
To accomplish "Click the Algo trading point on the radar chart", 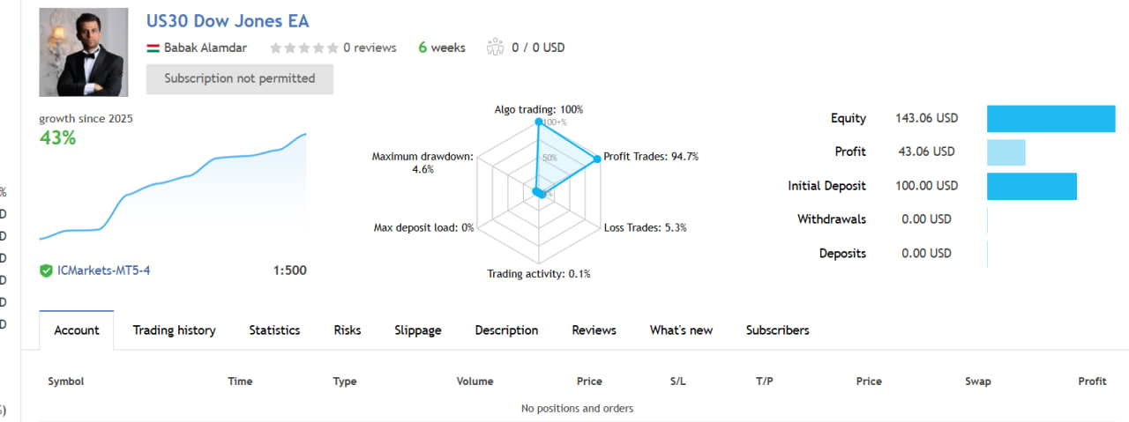I will pyautogui.click(x=538, y=122).
